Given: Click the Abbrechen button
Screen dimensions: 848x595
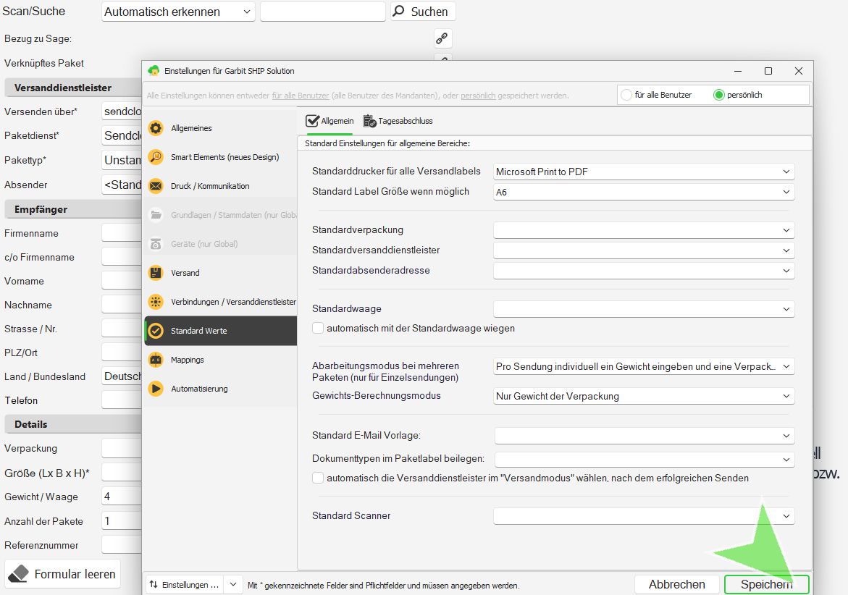Looking at the screenshot, I should (677, 584).
